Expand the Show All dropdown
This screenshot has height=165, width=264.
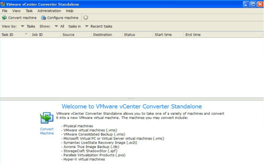56,26
